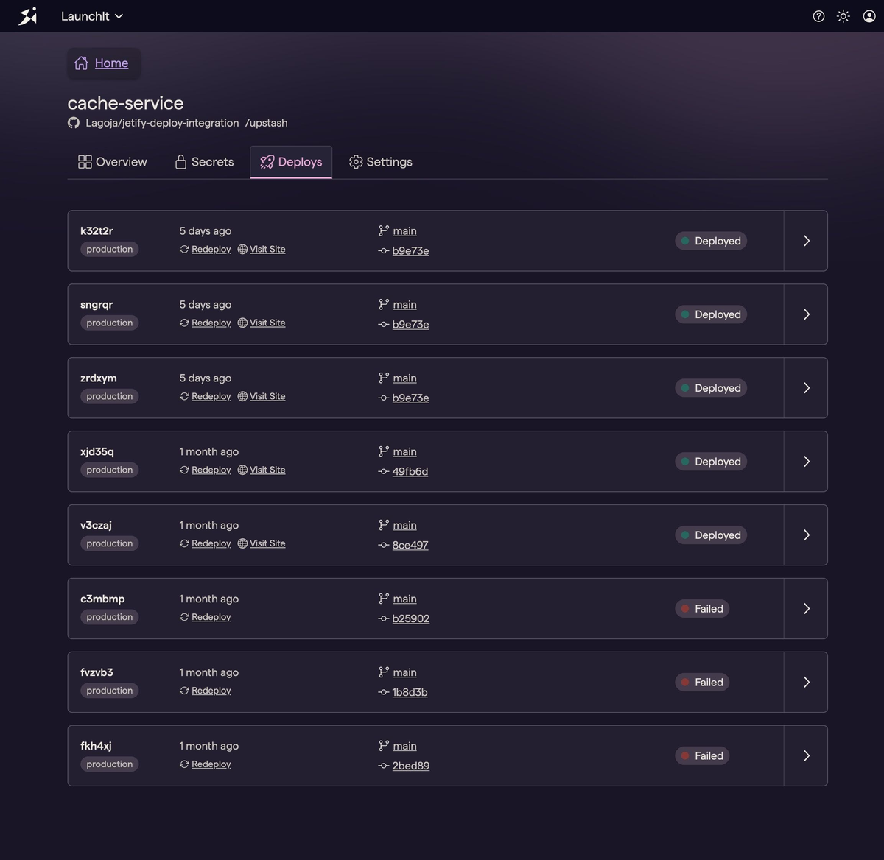Click the redeploy refresh icon on deploy c3mbmp
Image resolution: width=884 pixels, height=860 pixels.
coord(183,616)
